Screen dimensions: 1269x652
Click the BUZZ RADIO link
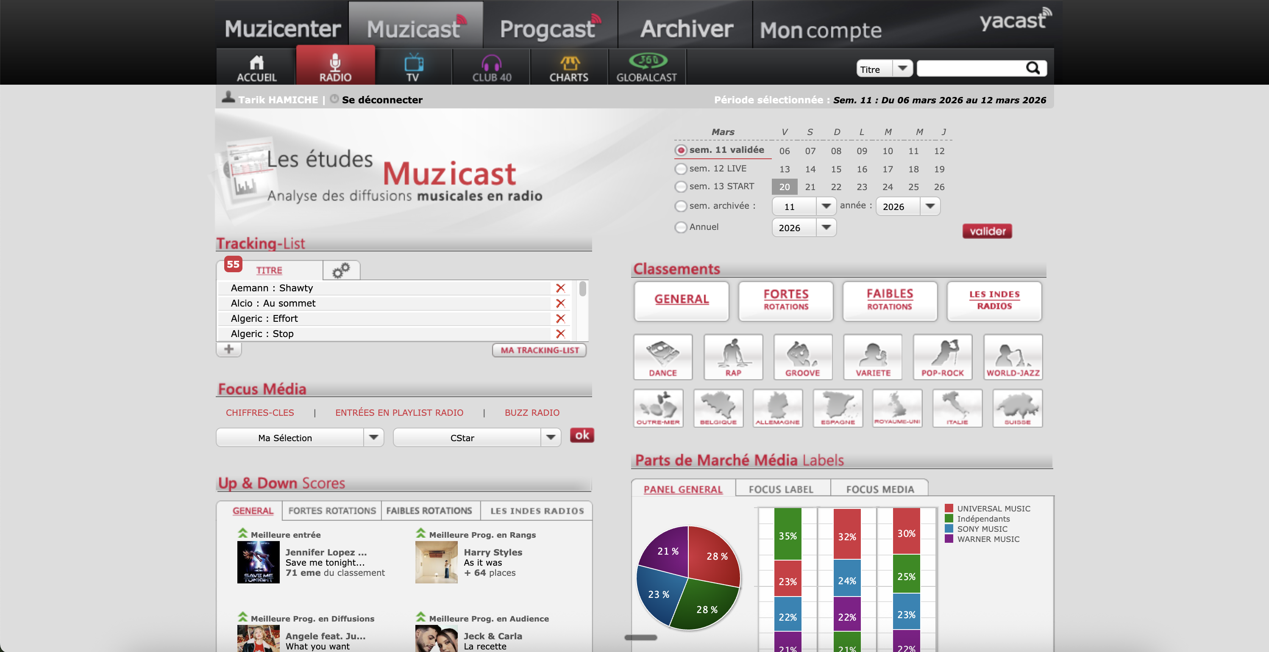coord(532,412)
